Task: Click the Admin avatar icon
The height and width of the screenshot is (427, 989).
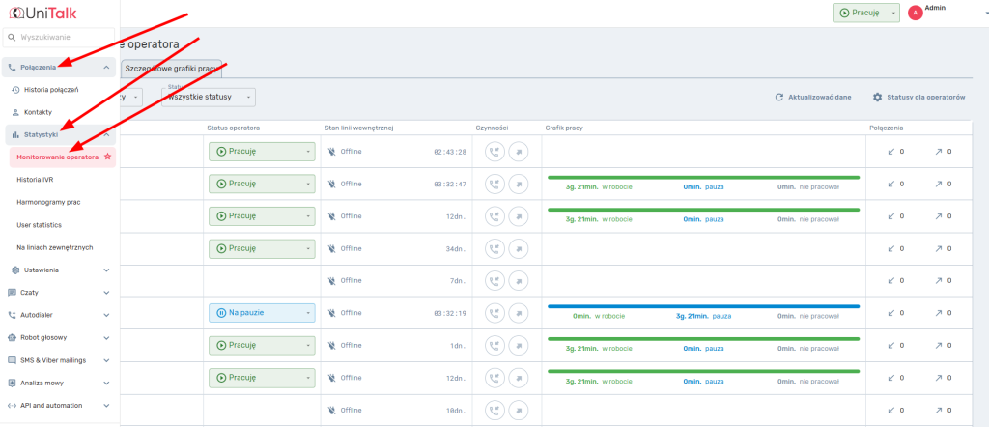Action: point(915,13)
